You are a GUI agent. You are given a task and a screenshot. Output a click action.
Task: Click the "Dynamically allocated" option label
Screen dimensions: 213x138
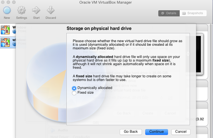click(95, 88)
